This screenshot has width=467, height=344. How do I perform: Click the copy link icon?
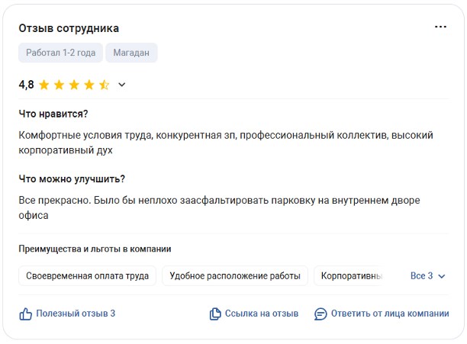(x=215, y=313)
